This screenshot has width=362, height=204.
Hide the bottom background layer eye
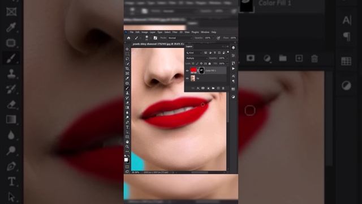coord(187,78)
